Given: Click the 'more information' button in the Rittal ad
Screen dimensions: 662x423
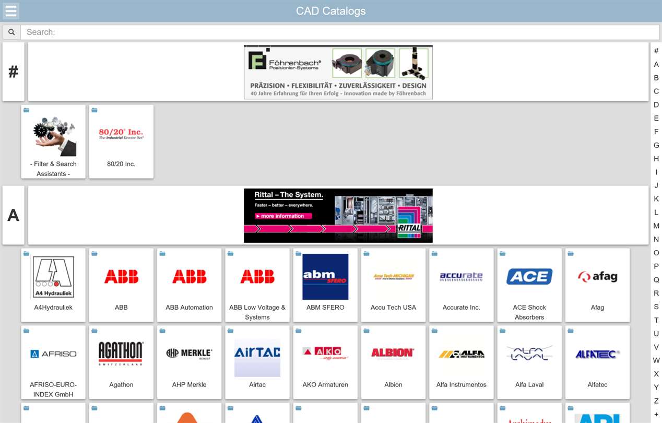Looking at the screenshot, I should point(283,216).
